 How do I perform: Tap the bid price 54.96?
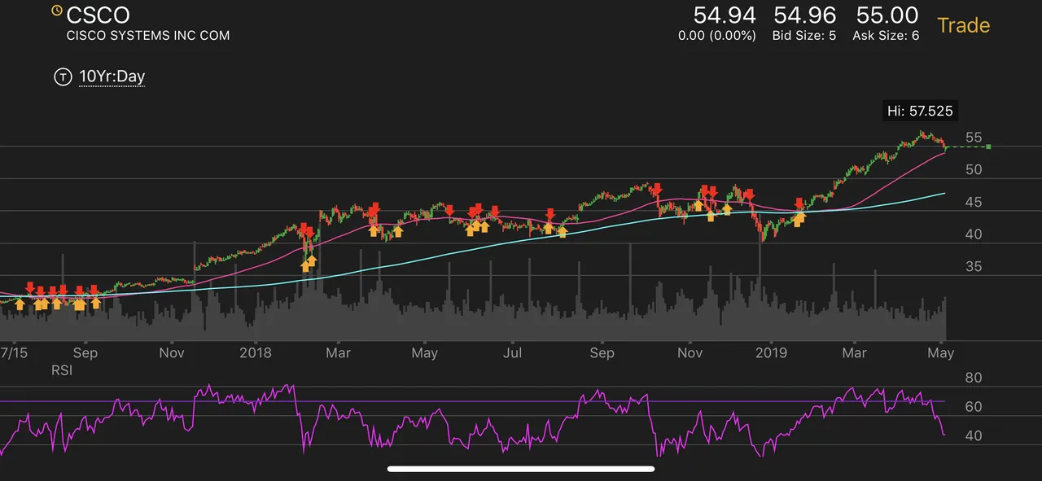tap(804, 15)
